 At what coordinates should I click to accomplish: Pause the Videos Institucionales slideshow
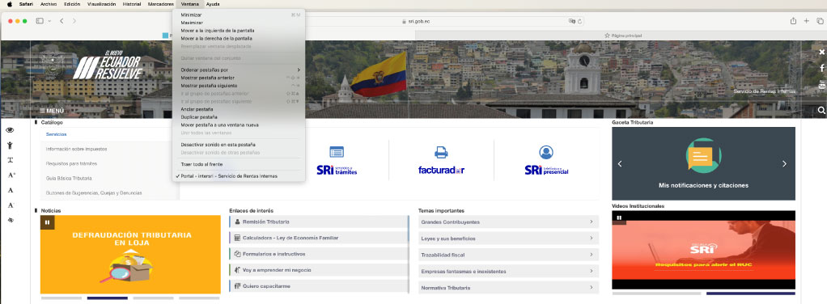pos(619,217)
